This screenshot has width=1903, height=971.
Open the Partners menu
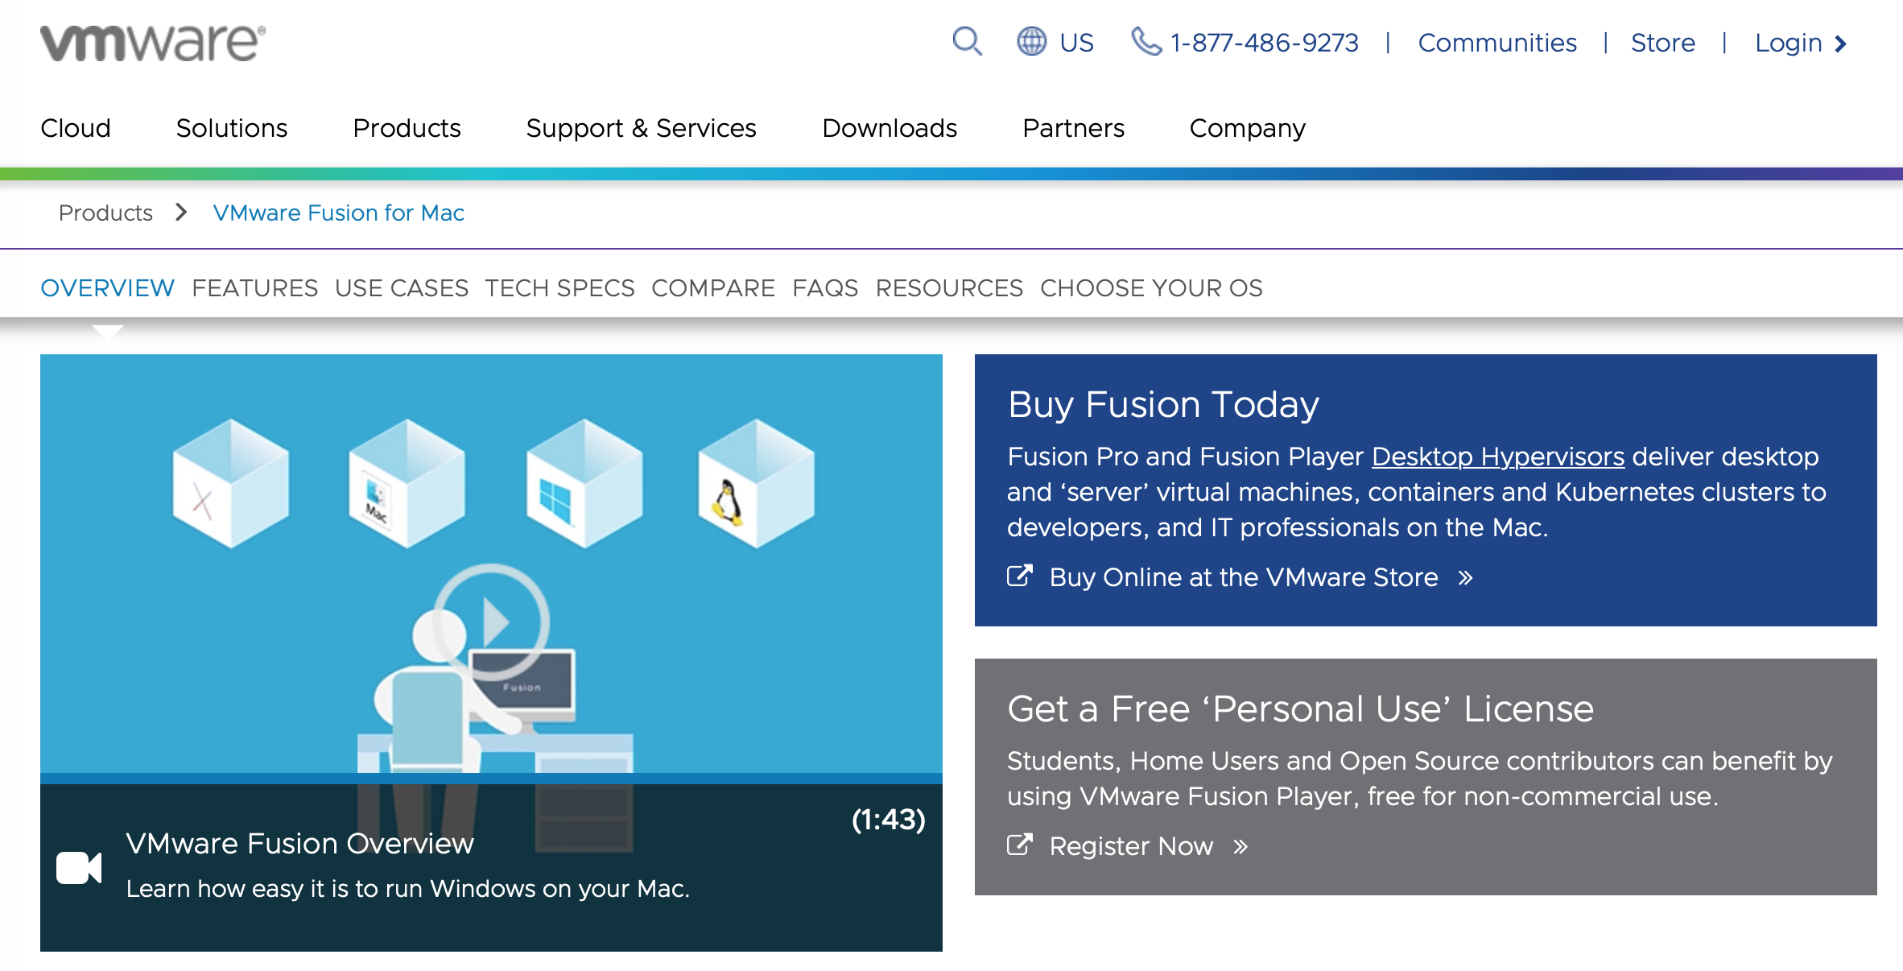pos(1073,128)
